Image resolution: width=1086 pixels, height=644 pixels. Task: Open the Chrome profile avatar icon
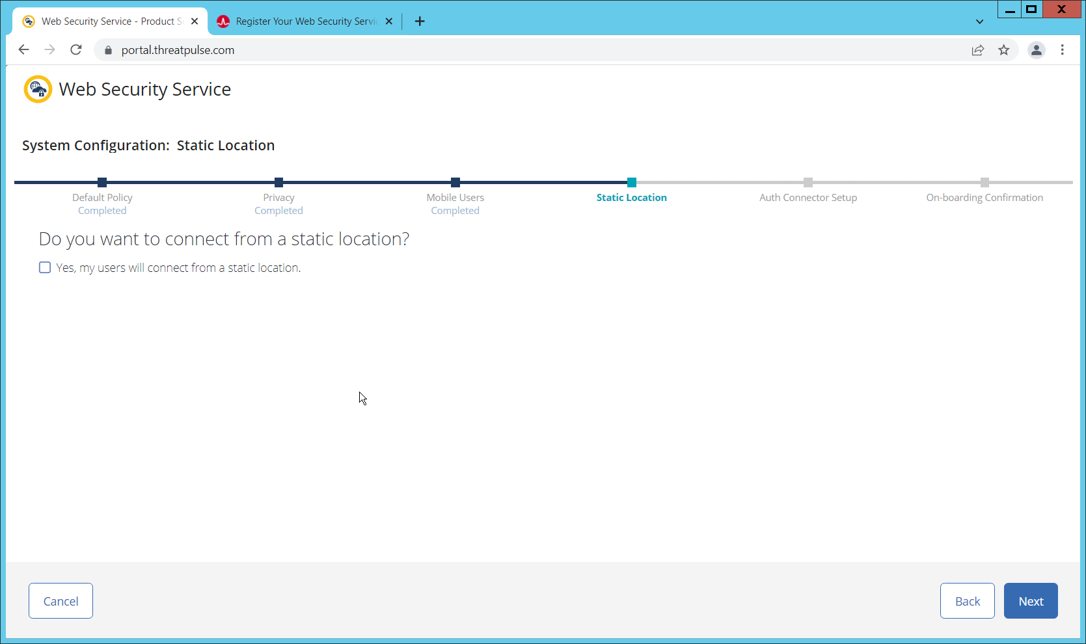tap(1036, 50)
